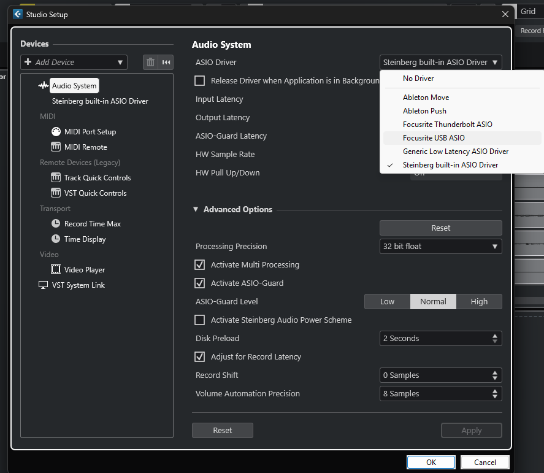Click the Time Display clock icon

[x=56, y=239]
